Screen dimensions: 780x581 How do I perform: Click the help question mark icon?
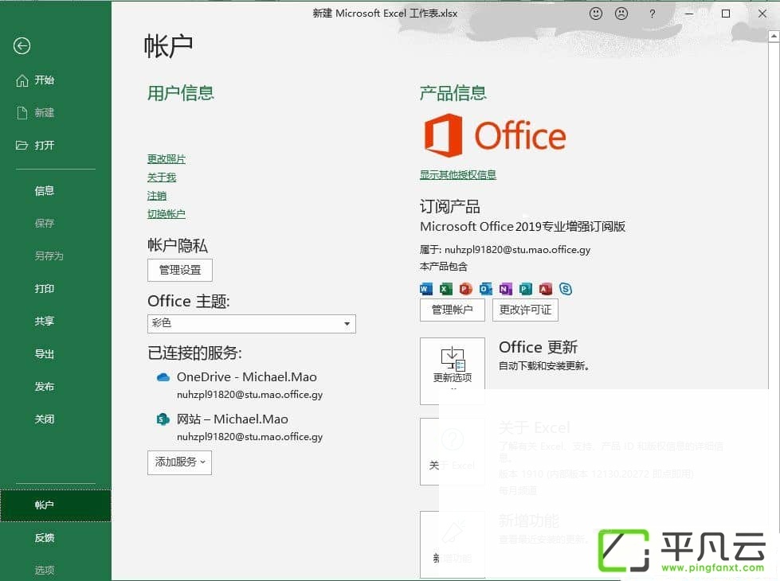[x=653, y=14]
